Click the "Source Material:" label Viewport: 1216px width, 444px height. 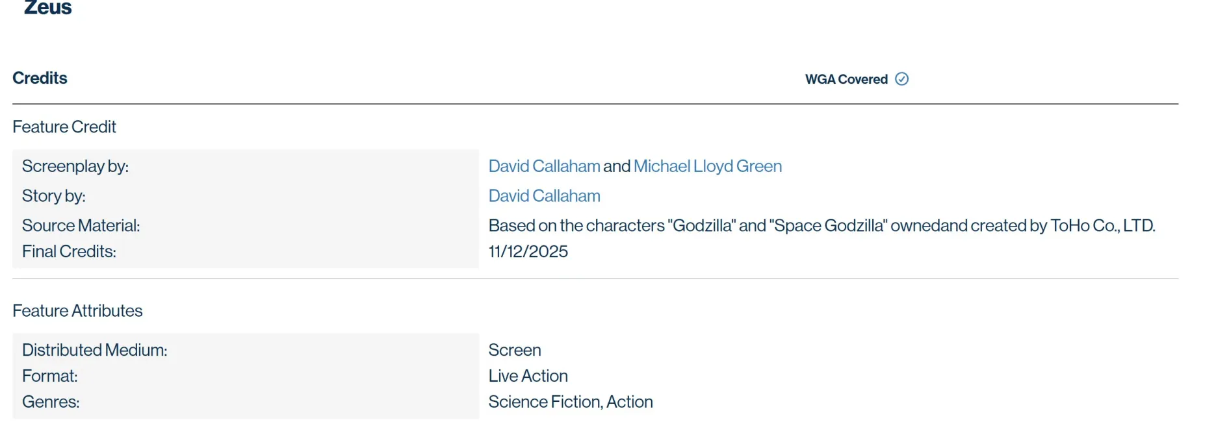(81, 225)
